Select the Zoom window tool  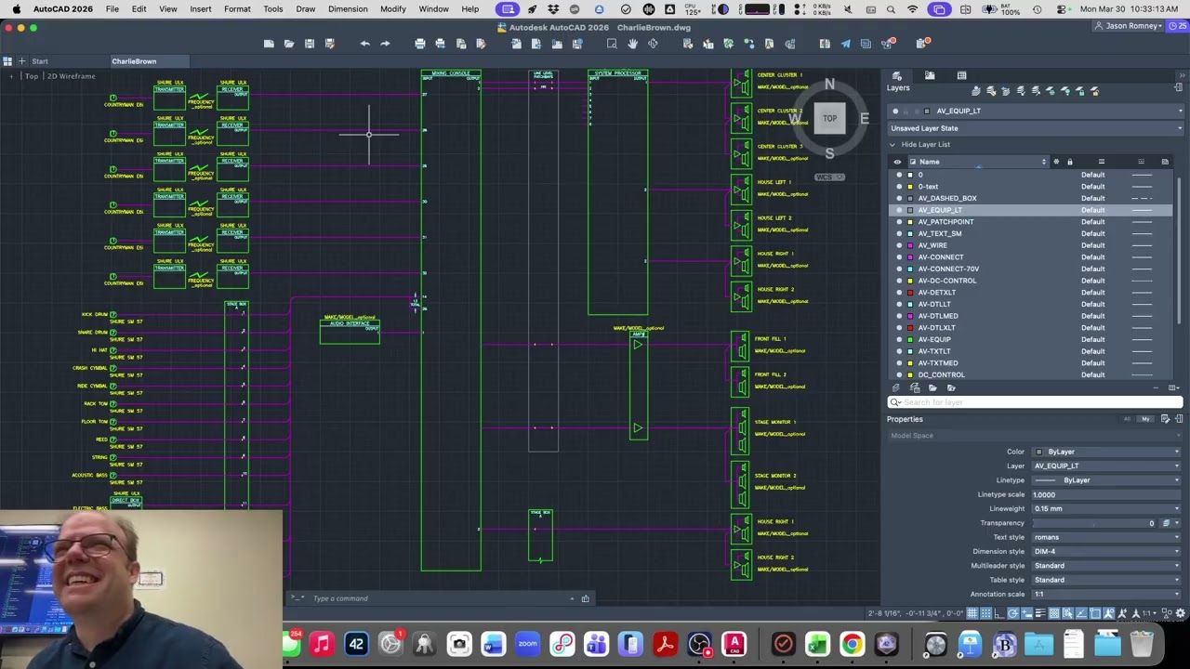[x=612, y=44]
